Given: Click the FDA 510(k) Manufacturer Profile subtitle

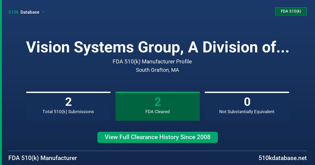Looking at the screenshot, I should tap(152, 62).
